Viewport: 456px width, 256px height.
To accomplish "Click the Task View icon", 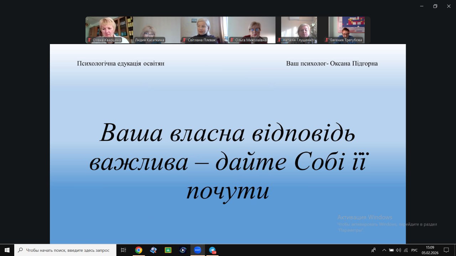I will coord(124,250).
